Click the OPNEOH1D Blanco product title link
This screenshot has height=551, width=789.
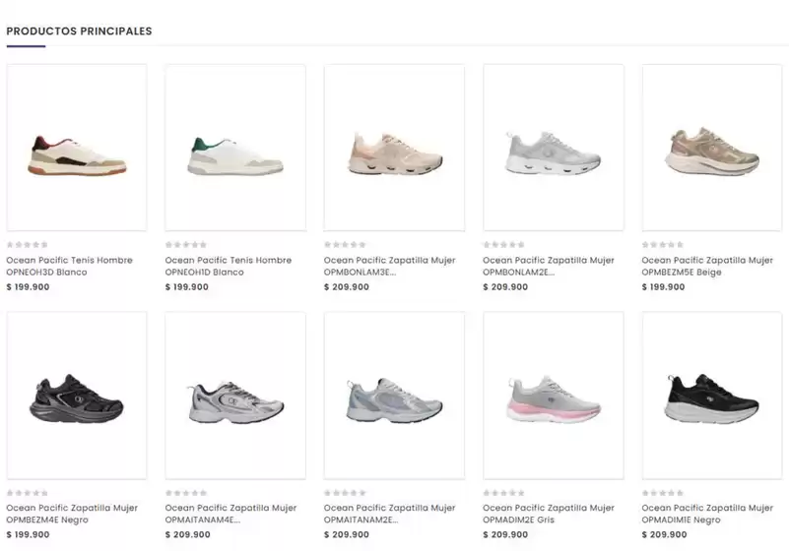pos(229,266)
